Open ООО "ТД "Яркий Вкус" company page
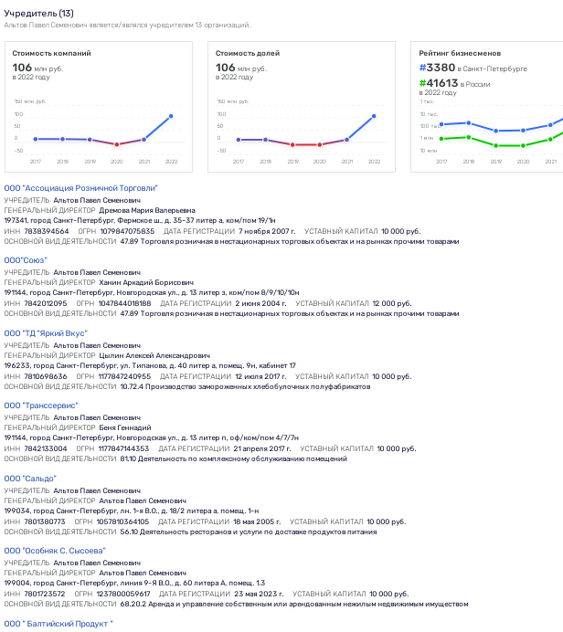 click(46, 333)
